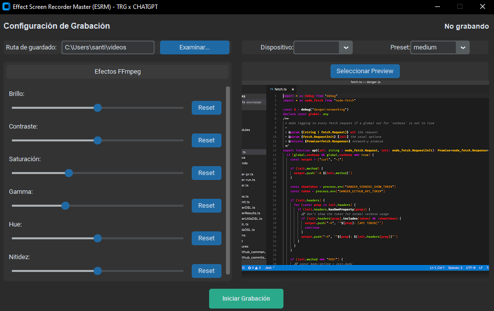Reset the Brillo effect
Viewport: 494px width, 311px height.
pyautogui.click(x=206, y=108)
